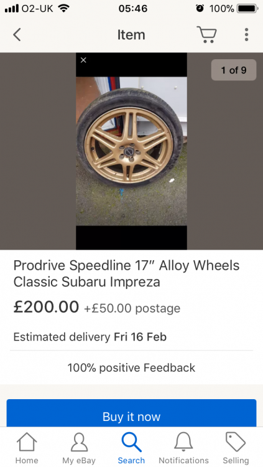Open the three-dot more options menu

coord(246,34)
